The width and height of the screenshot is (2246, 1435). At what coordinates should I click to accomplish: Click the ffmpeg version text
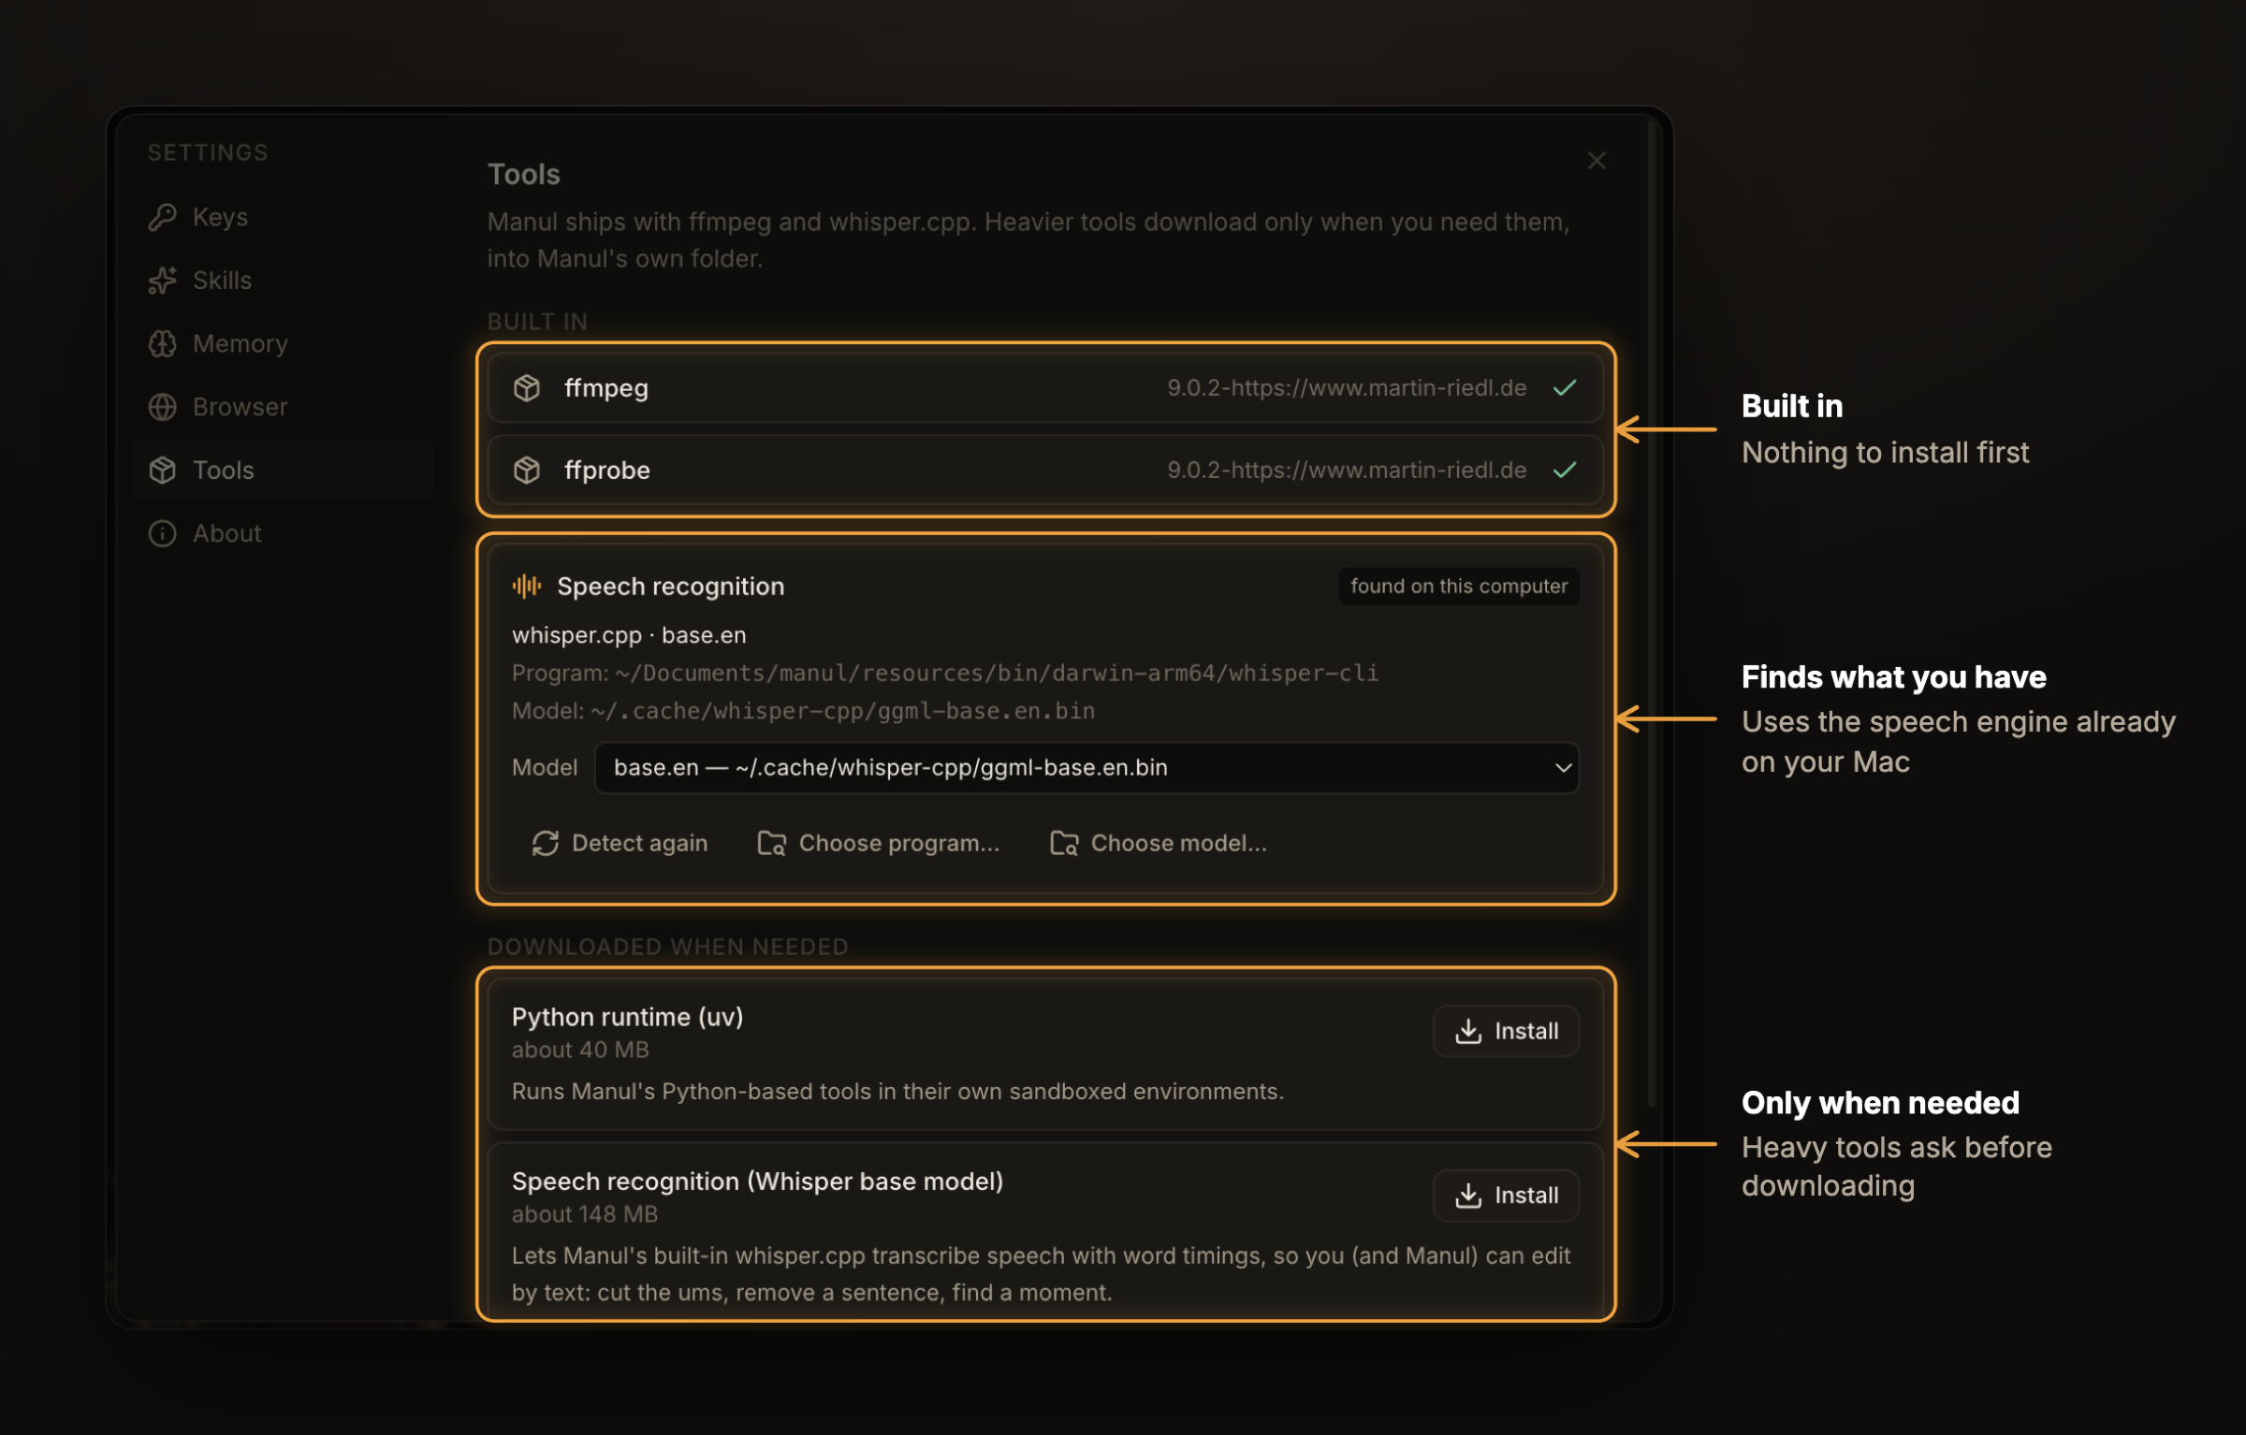click(x=1347, y=387)
